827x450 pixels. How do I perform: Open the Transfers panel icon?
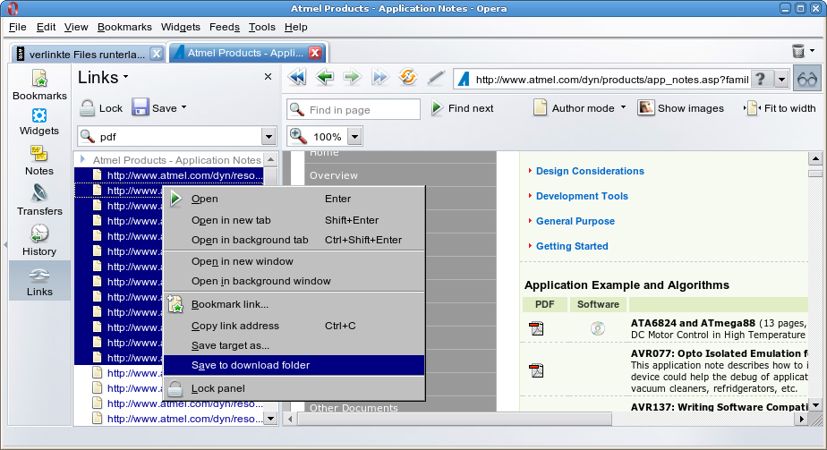(x=39, y=200)
